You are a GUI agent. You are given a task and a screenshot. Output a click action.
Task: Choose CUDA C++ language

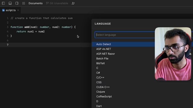point(103,87)
